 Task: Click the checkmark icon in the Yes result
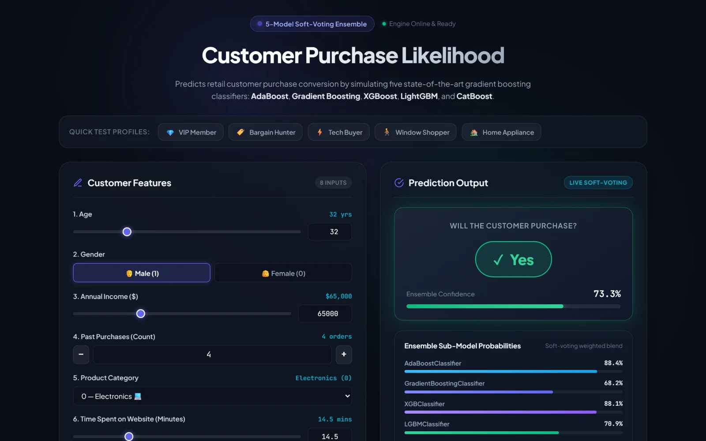point(498,260)
